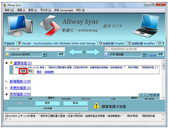Click the warning triangle beside 請留意提示信息
The image size is (169, 128).
[96, 106]
